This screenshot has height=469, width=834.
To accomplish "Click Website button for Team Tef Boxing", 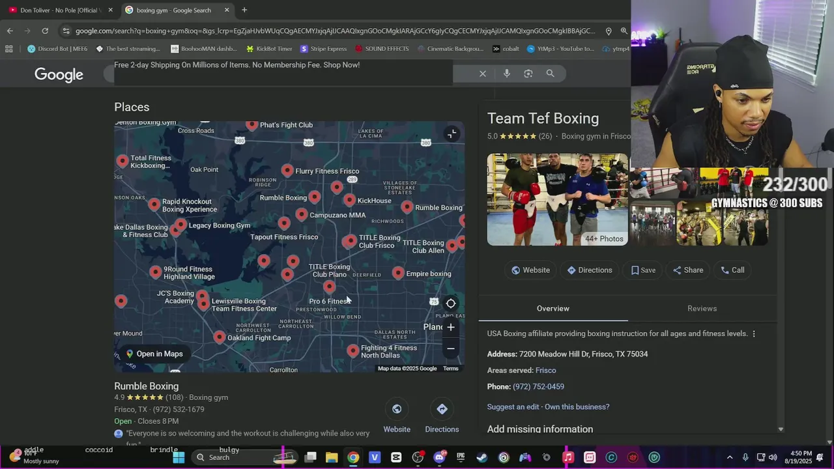I will click(x=530, y=270).
